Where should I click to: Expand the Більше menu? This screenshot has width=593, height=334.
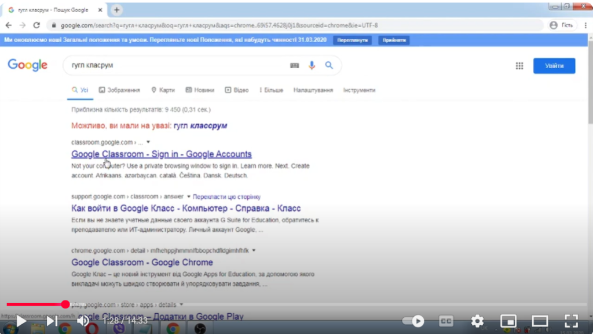click(271, 90)
